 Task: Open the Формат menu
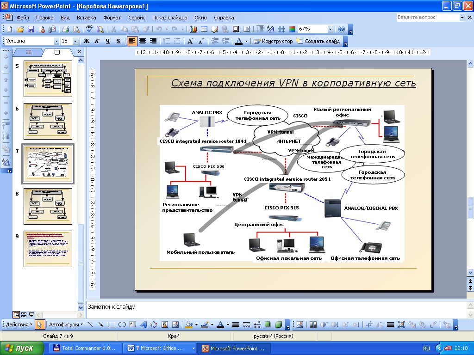[x=112, y=18]
